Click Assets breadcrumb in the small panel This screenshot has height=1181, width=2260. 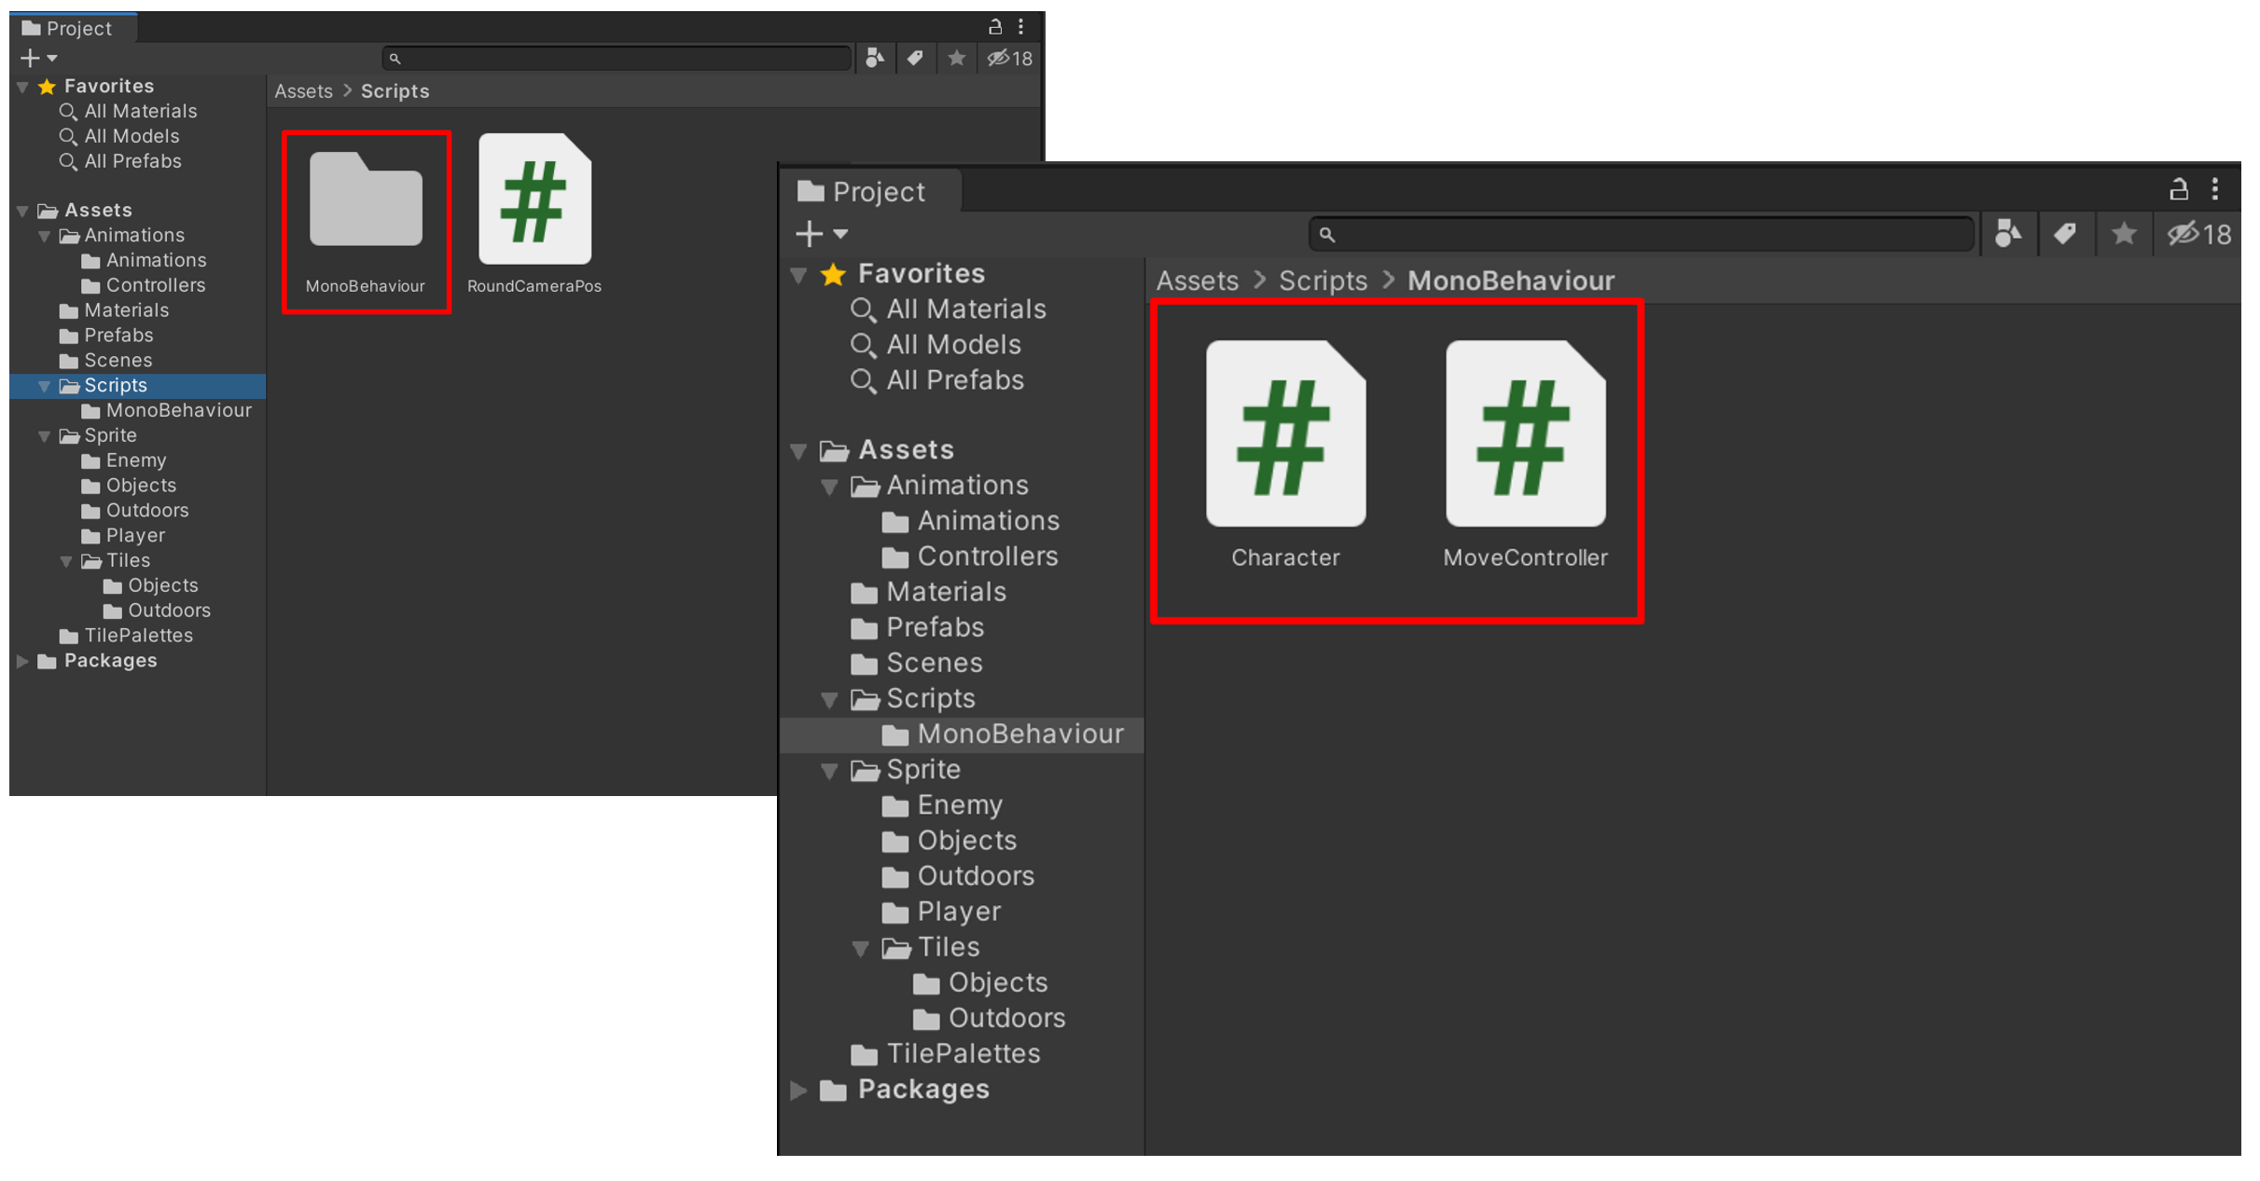point(303,91)
